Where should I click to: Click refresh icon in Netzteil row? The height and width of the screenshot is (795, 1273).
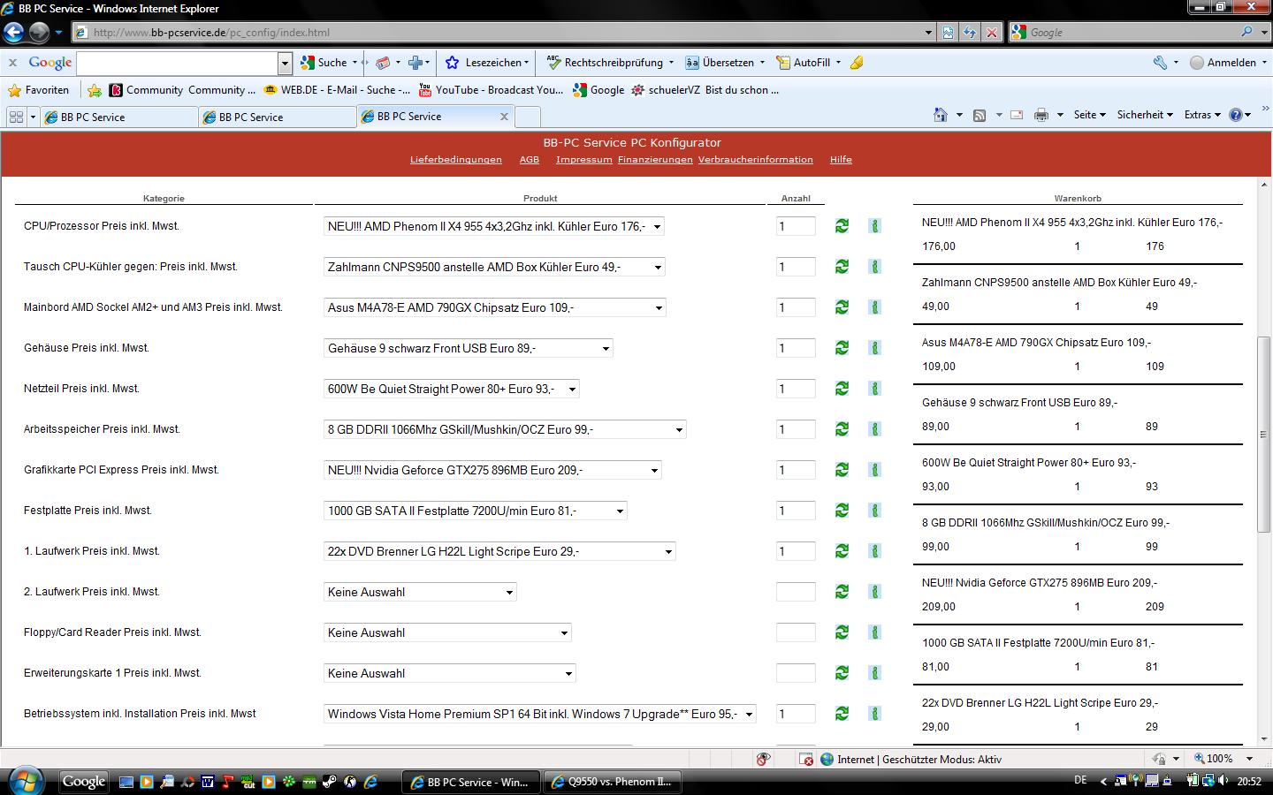[842, 389]
